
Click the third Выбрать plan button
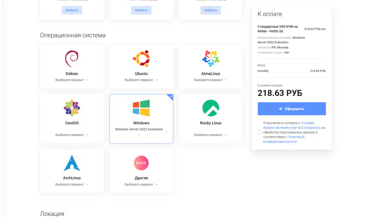211,10
